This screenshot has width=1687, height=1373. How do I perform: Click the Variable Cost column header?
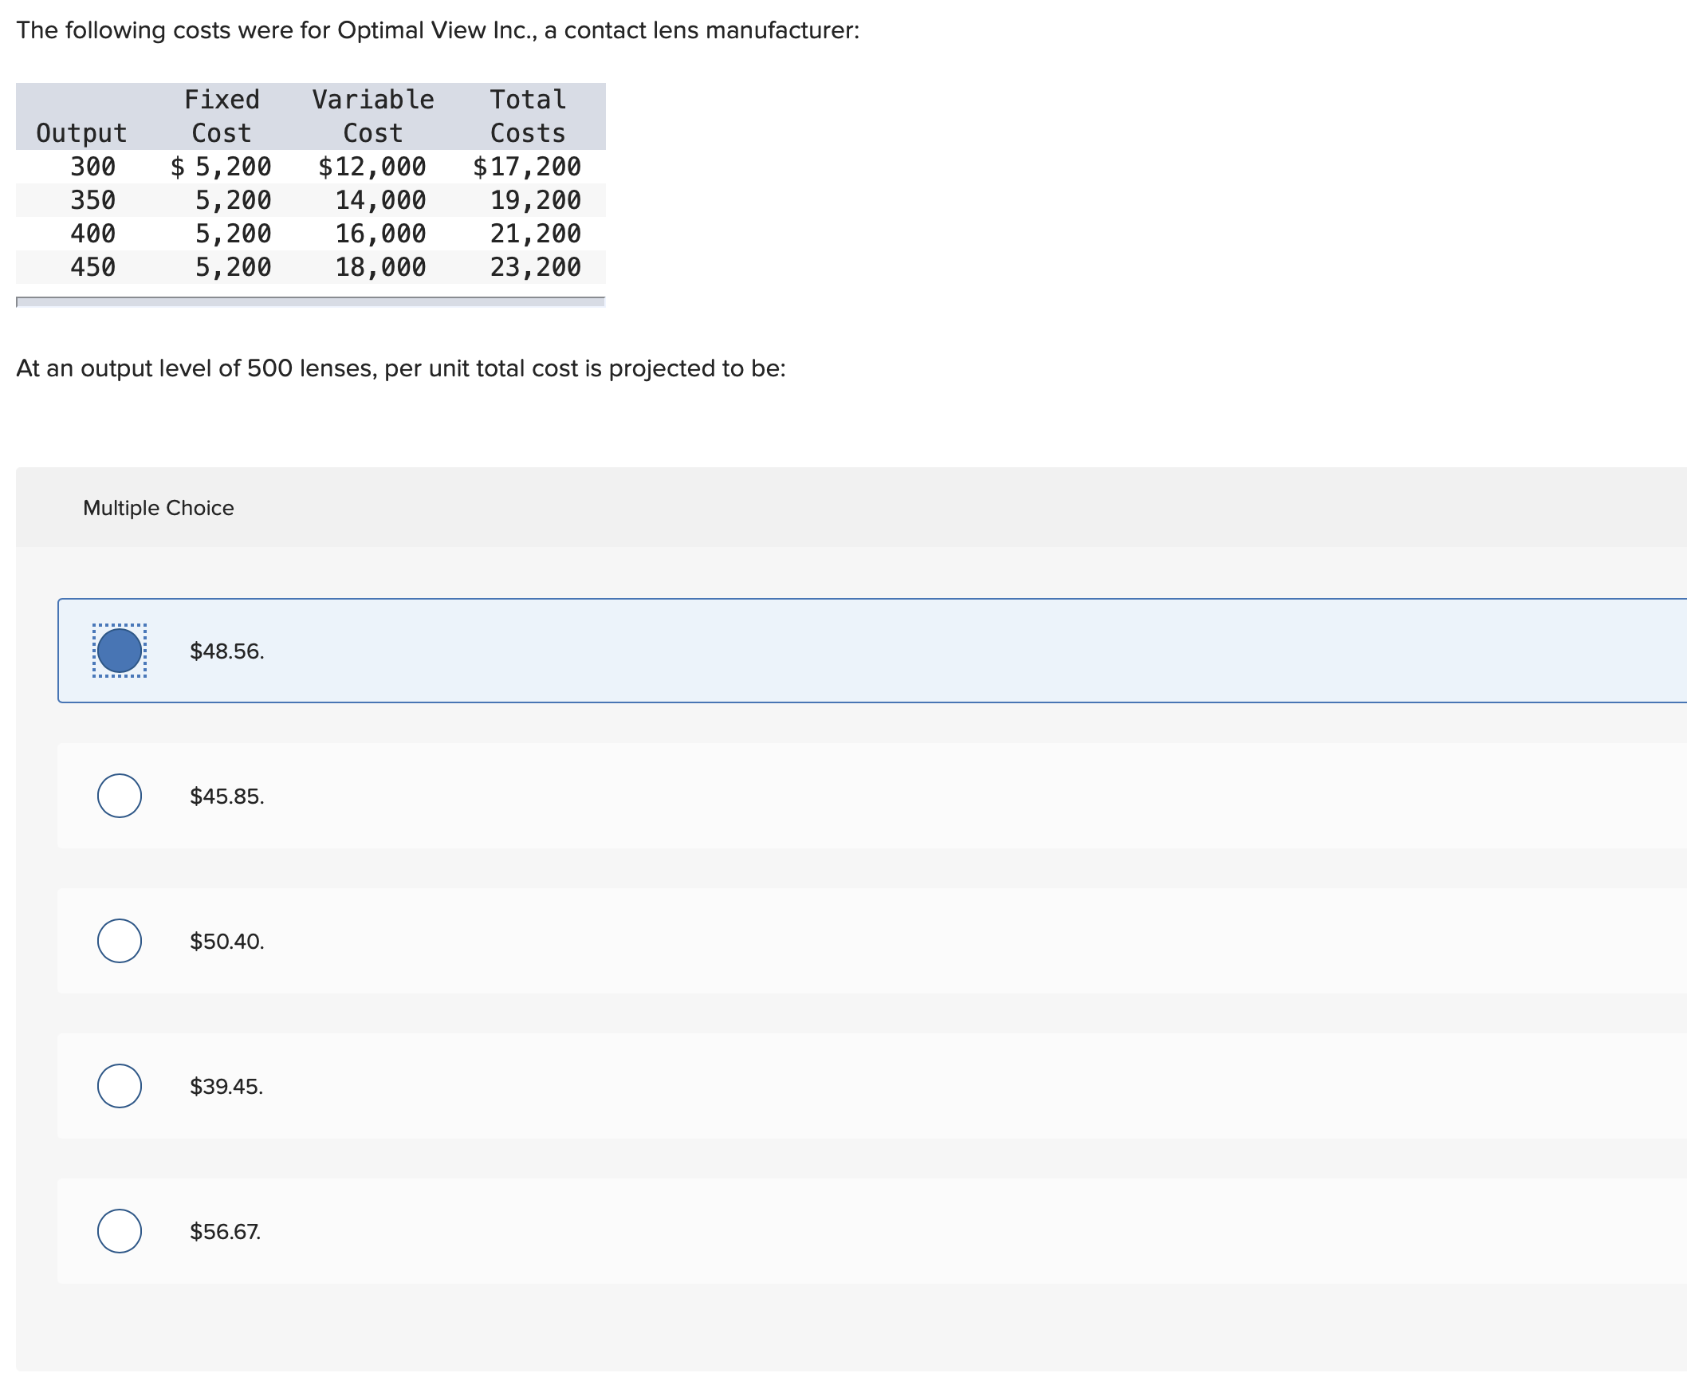pos(373,116)
